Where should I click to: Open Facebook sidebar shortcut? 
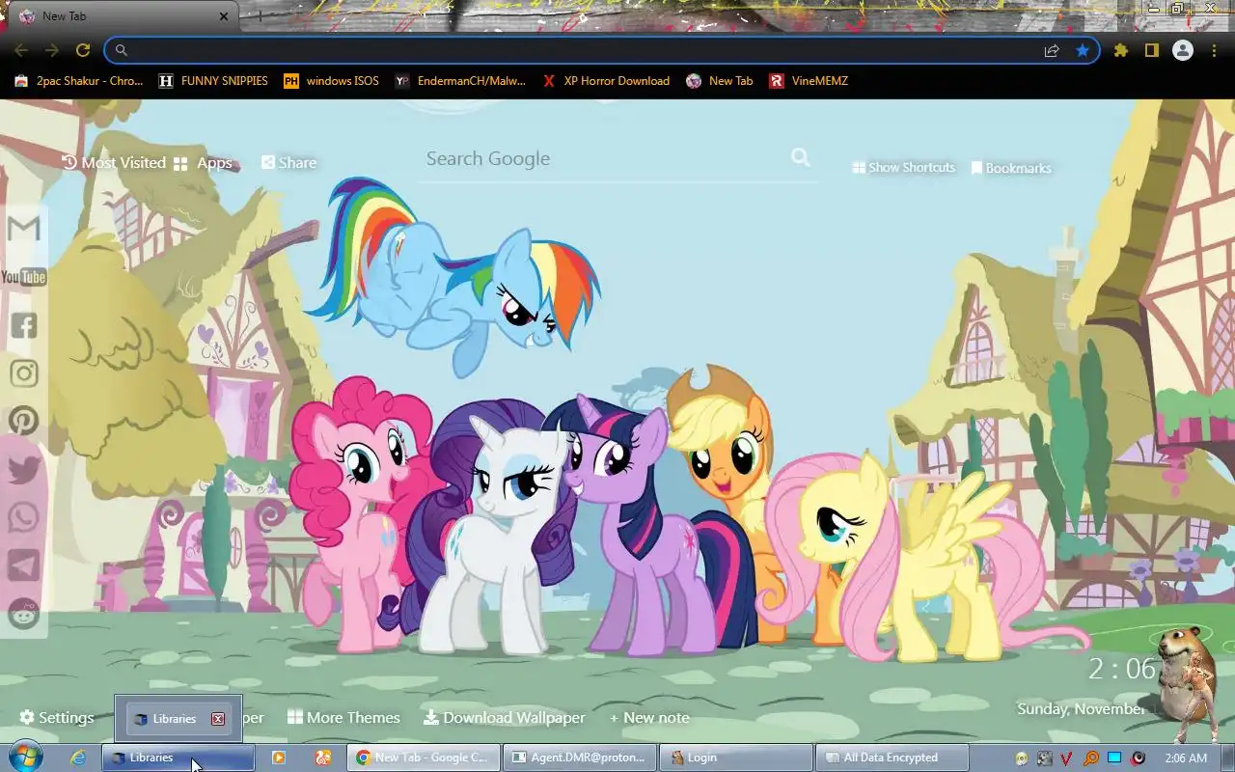pyautogui.click(x=23, y=325)
